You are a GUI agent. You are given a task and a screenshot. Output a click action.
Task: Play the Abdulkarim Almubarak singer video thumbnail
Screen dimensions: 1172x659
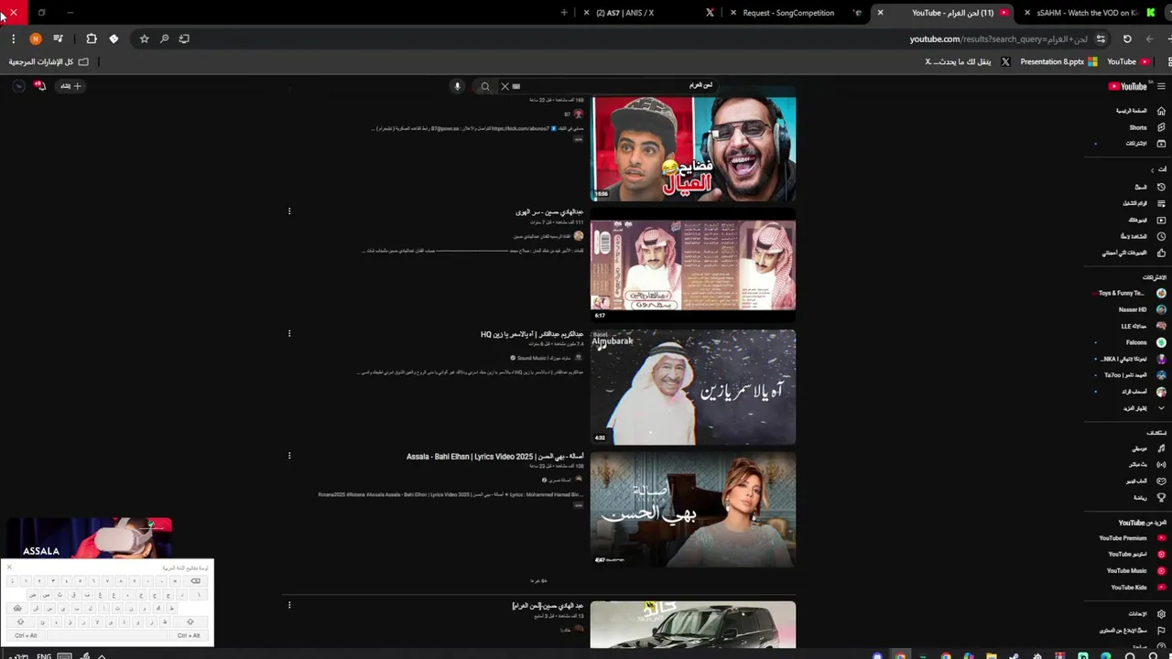tap(693, 387)
